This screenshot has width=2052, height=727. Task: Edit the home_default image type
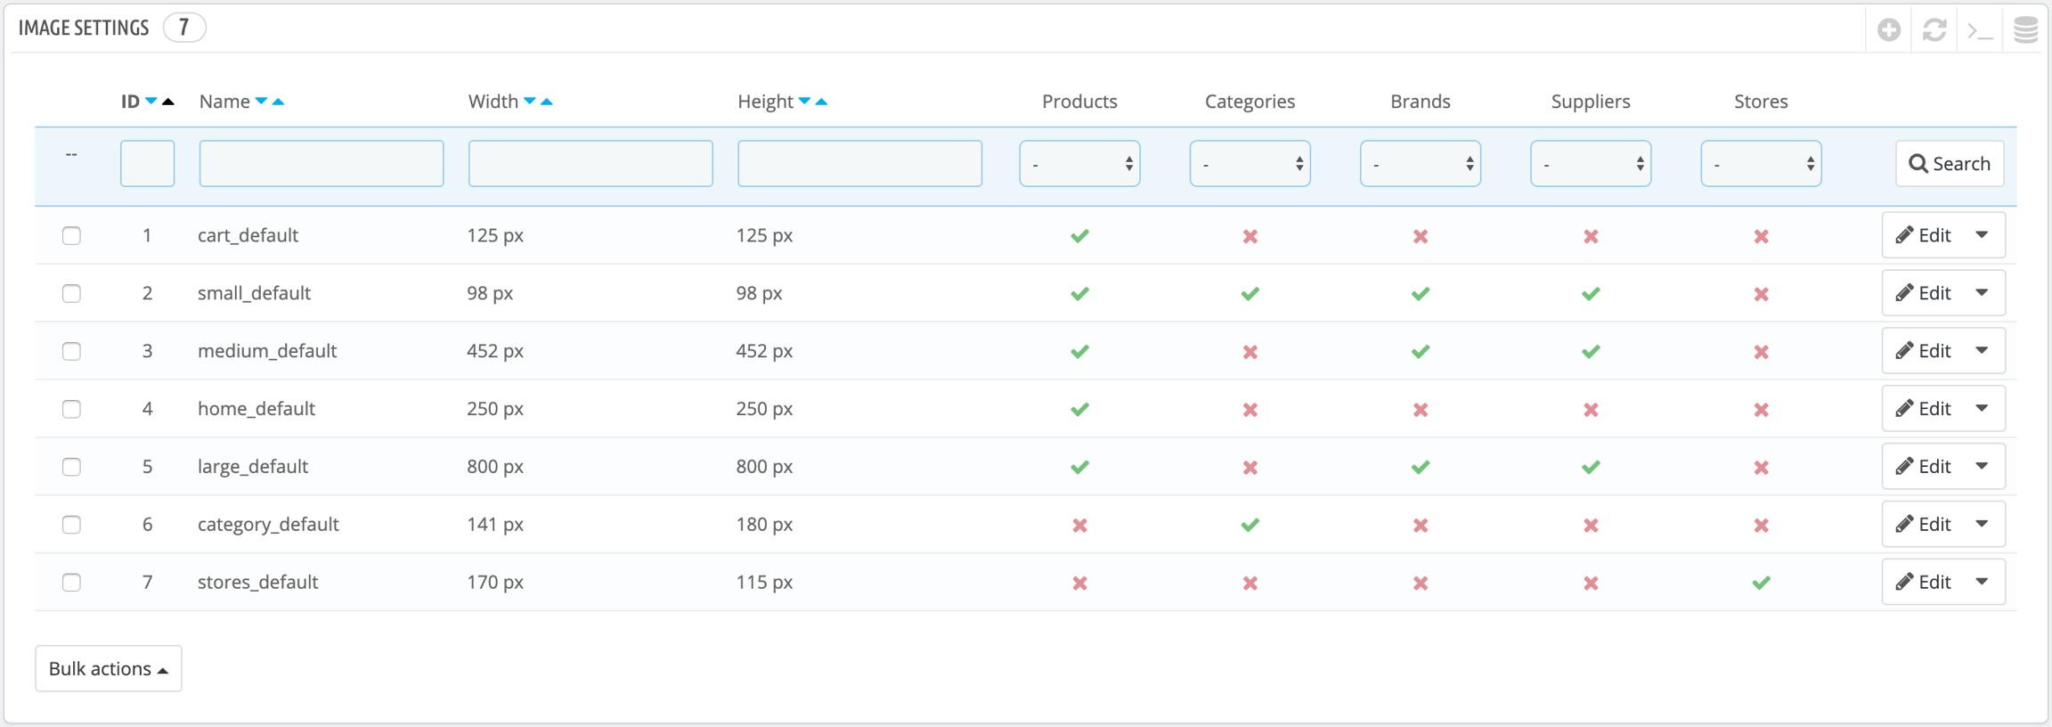pyautogui.click(x=1924, y=409)
